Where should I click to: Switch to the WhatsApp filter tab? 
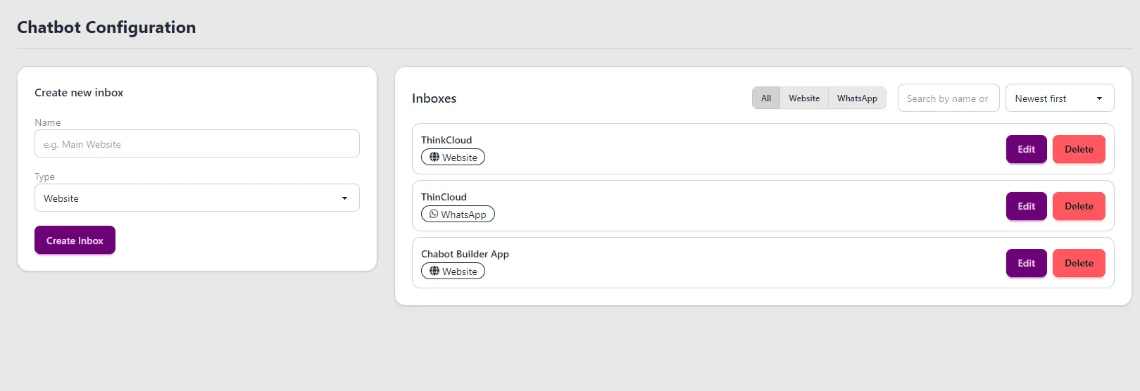click(857, 98)
